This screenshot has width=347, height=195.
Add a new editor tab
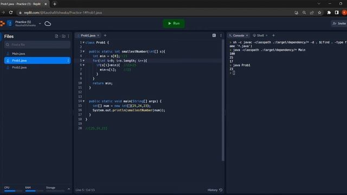pyautogui.click(x=105, y=35)
